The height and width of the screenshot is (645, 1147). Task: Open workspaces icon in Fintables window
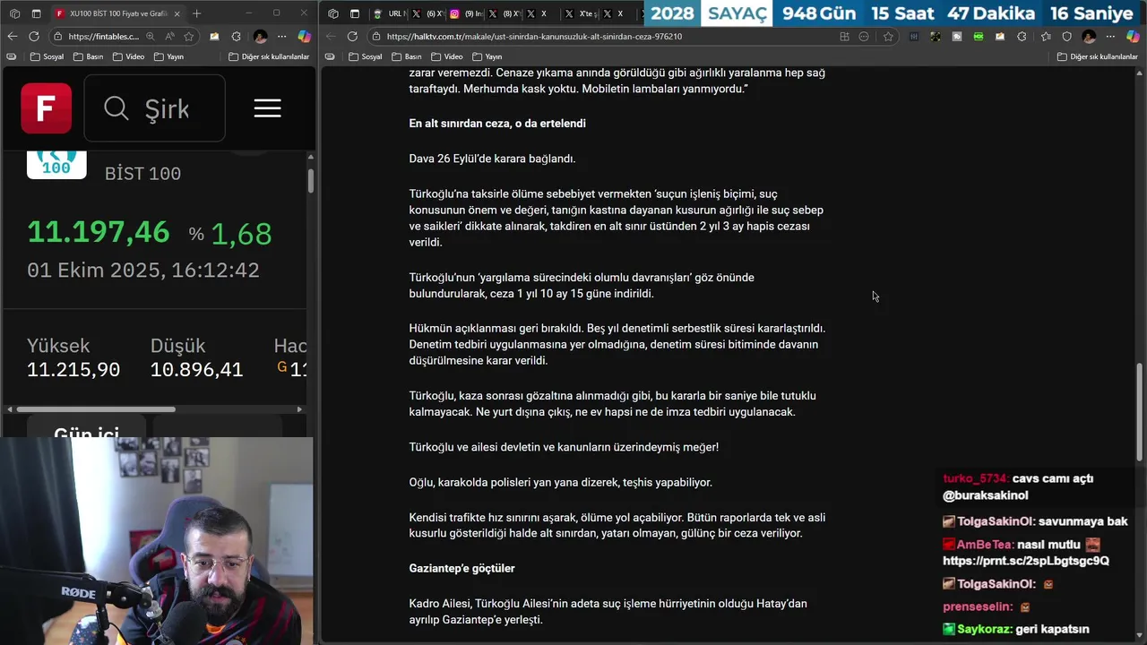tap(14, 13)
